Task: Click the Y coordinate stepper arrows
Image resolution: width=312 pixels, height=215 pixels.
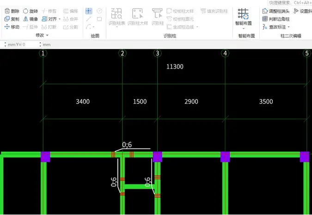Action: (40, 44)
